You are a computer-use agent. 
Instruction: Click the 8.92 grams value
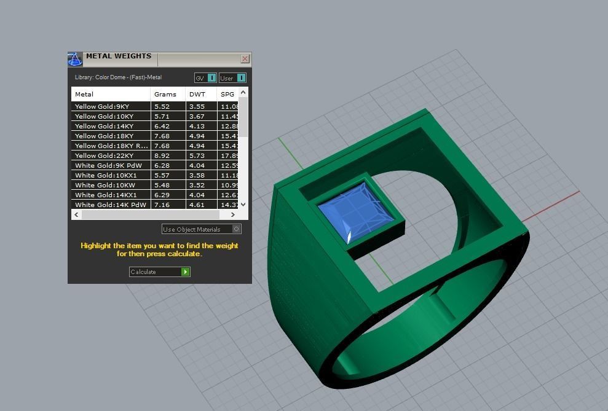click(x=162, y=155)
